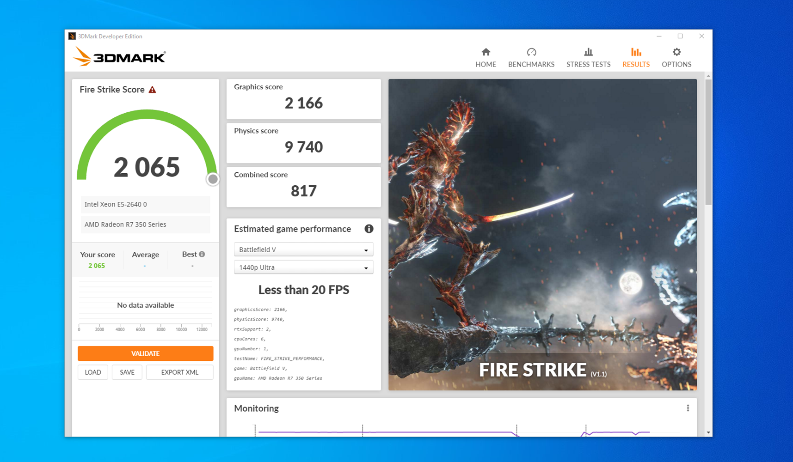The image size is (793, 462).
Task: Click the info icon beside Best
Action: coord(202,254)
